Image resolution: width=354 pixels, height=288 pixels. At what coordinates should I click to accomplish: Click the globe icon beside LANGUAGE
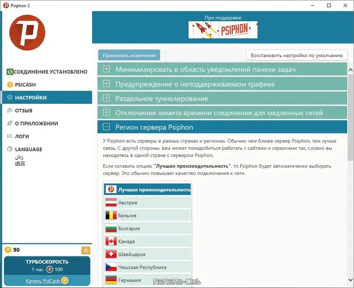click(x=10, y=149)
